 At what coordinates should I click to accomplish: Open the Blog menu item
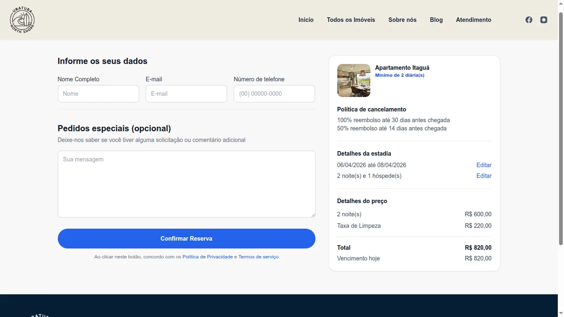click(x=436, y=20)
